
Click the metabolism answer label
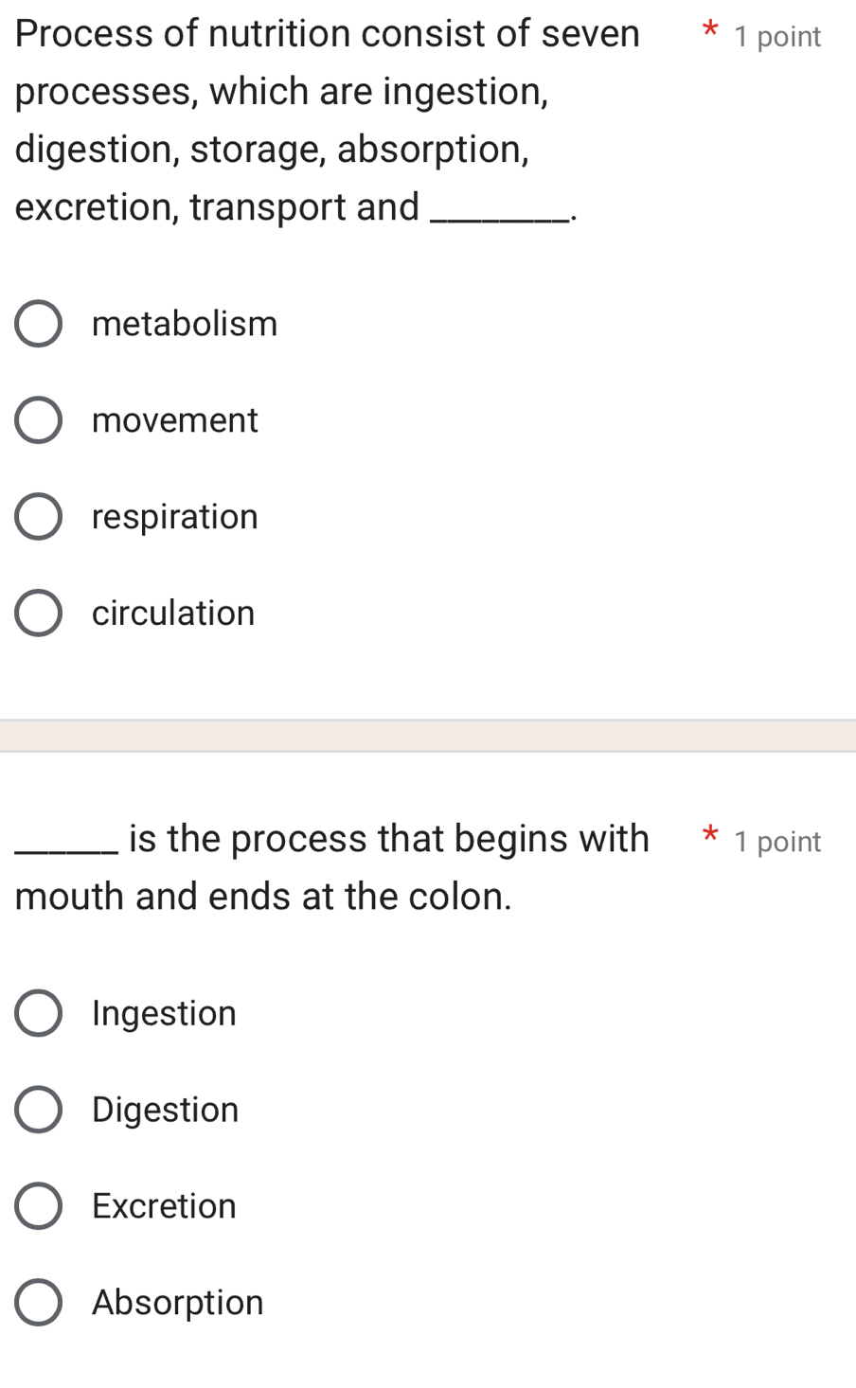[185, 324]
